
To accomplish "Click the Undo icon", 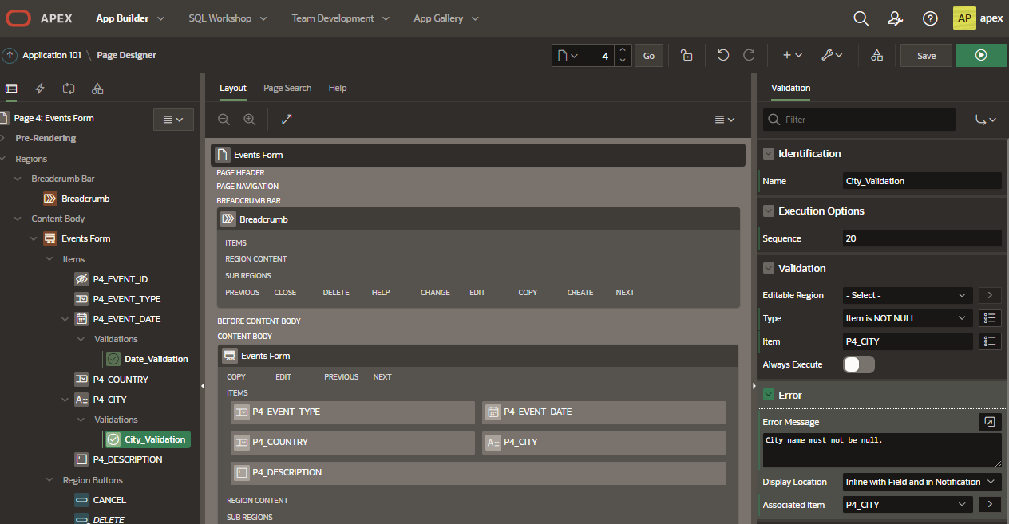I will pos(723,55).
